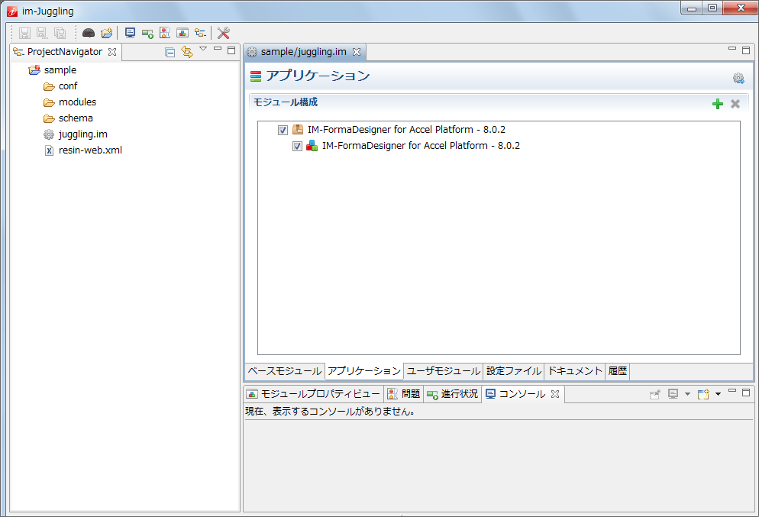Collapse all in ProjectNavigator
The height and width of the screenshot is (517, 759).
(170, 52)
